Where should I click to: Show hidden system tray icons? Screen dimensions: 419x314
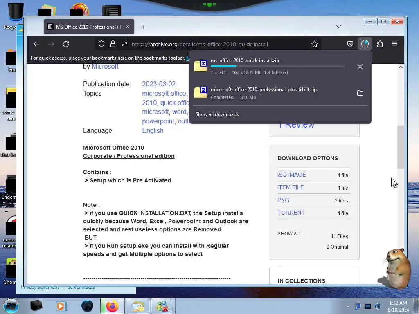pos(348,306)
